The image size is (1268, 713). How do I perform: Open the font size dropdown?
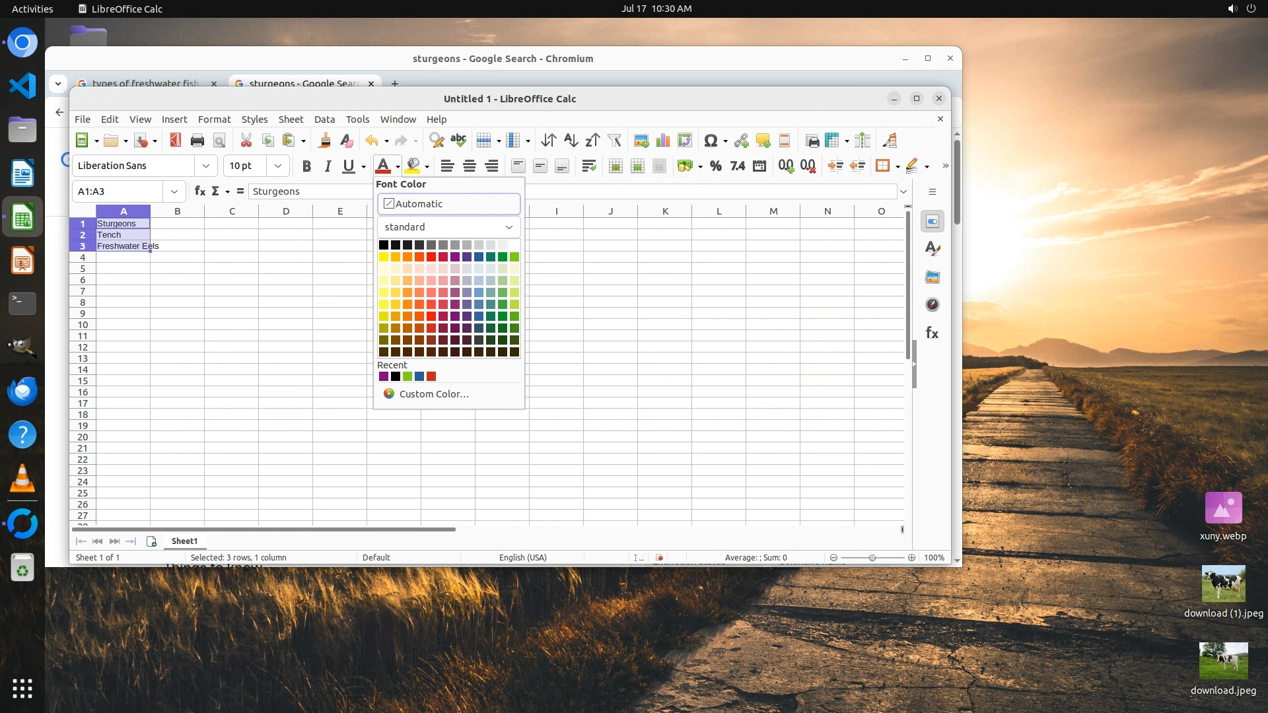click(278, 166)
